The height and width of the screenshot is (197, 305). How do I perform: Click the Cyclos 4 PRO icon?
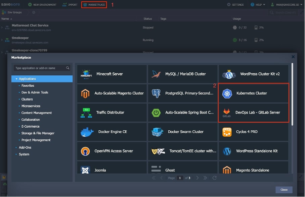[x=227, y=132]
